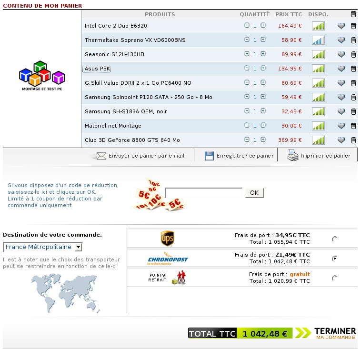Open Club 3D GeForce 8800 GTS product
The width and height of the screenshot is (361, 349).
(132, 140)
